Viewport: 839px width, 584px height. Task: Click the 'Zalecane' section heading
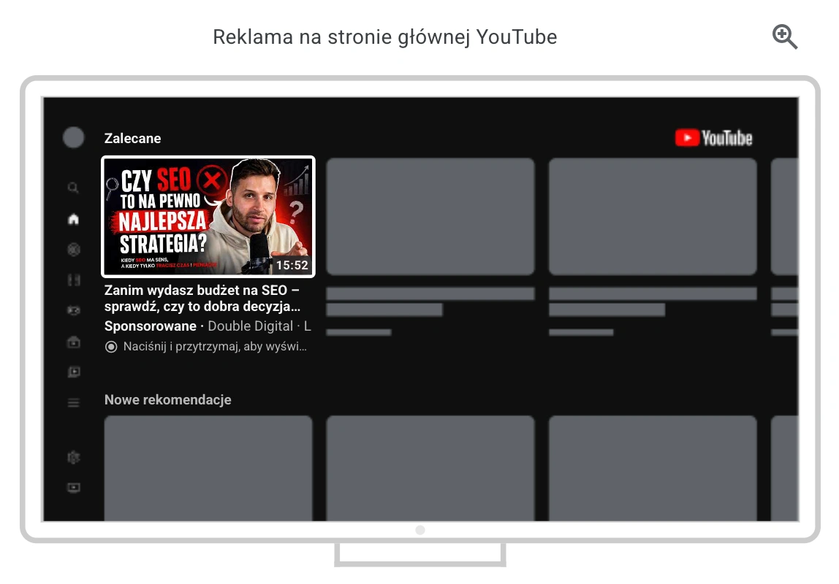click(133, 139)
